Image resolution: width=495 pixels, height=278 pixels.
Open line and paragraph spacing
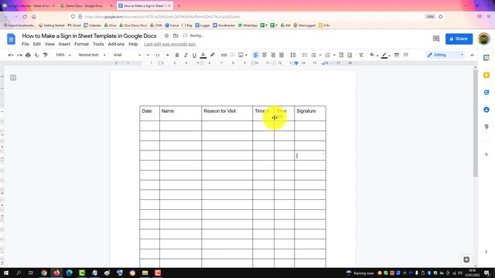coord(293,55)
